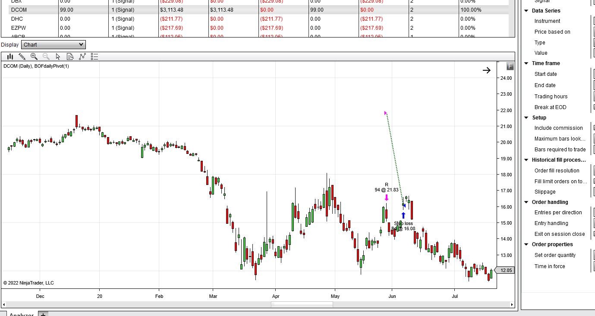The width and height of the screenshot is (595, 316).
Task: Collapse the Order handling section
Action: point(526,202)
